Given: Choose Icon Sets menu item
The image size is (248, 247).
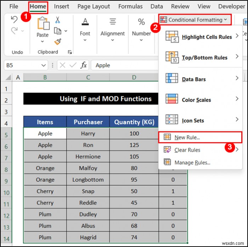Looking at the screenshot, I should tap(201, 120).
